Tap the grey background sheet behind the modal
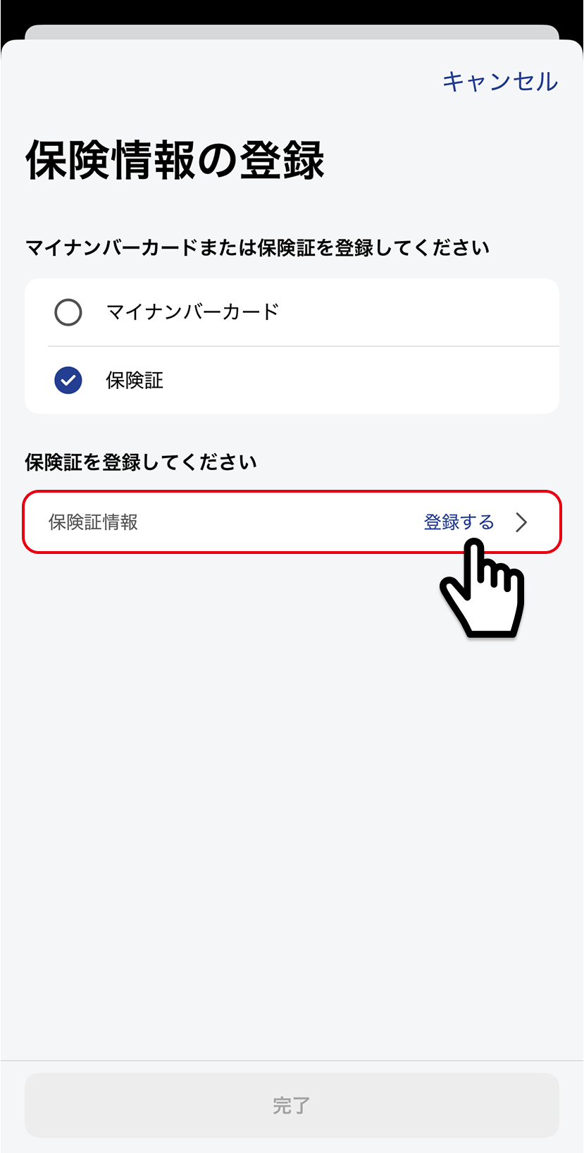 click(x=292, y=32)
